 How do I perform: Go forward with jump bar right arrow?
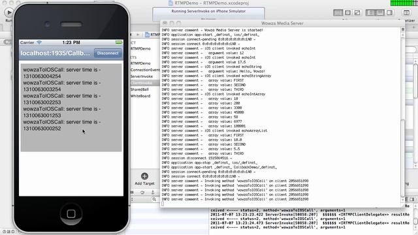coord(138,35)
